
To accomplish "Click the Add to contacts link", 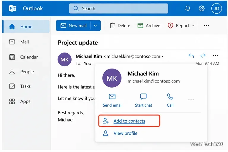I will coord(129,121).
